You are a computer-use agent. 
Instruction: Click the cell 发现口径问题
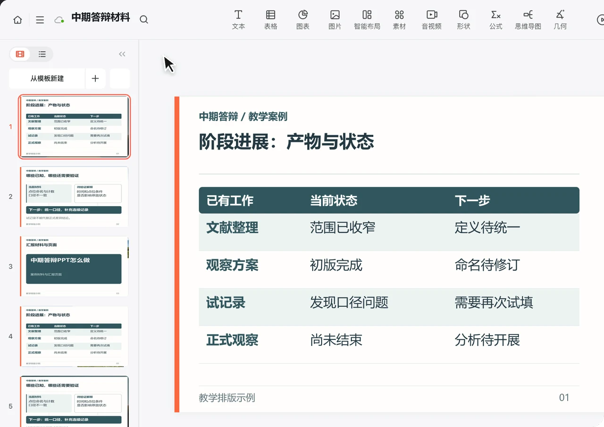click(349, 302)
